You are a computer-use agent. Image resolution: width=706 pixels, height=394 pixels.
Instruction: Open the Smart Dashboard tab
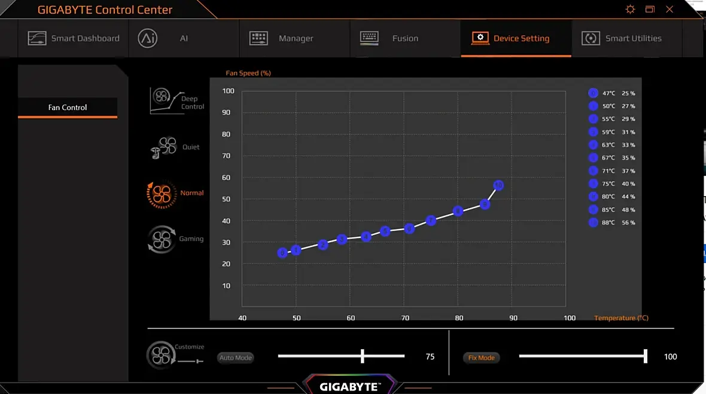click(x=74, y=38)
